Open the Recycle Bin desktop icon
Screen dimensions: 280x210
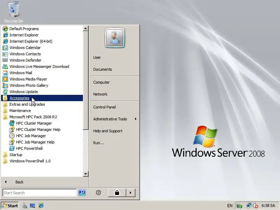[14, 12]
